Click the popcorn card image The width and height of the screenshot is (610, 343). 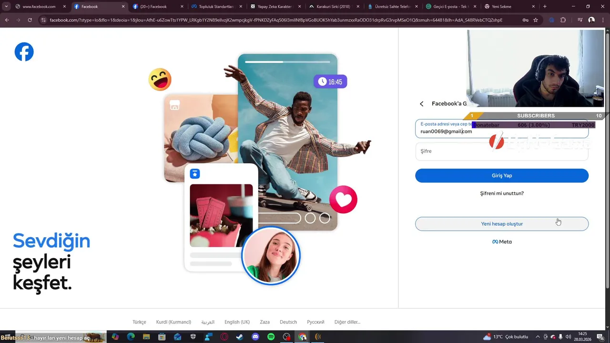point(221,215)
